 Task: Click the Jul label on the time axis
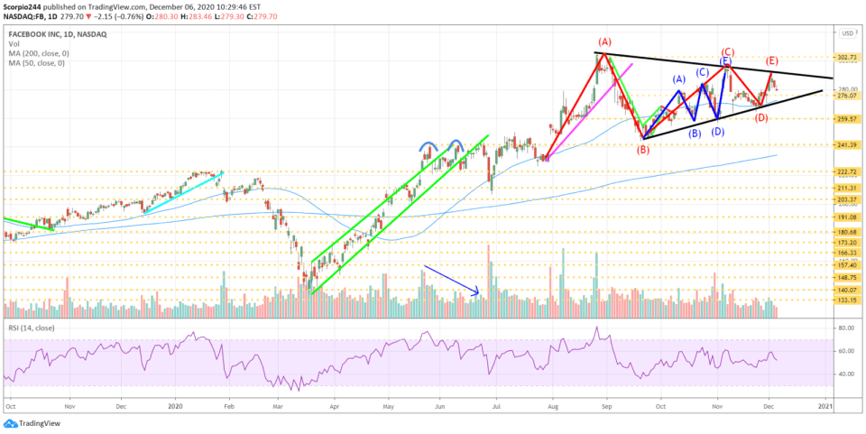click(x=496, y=406)
